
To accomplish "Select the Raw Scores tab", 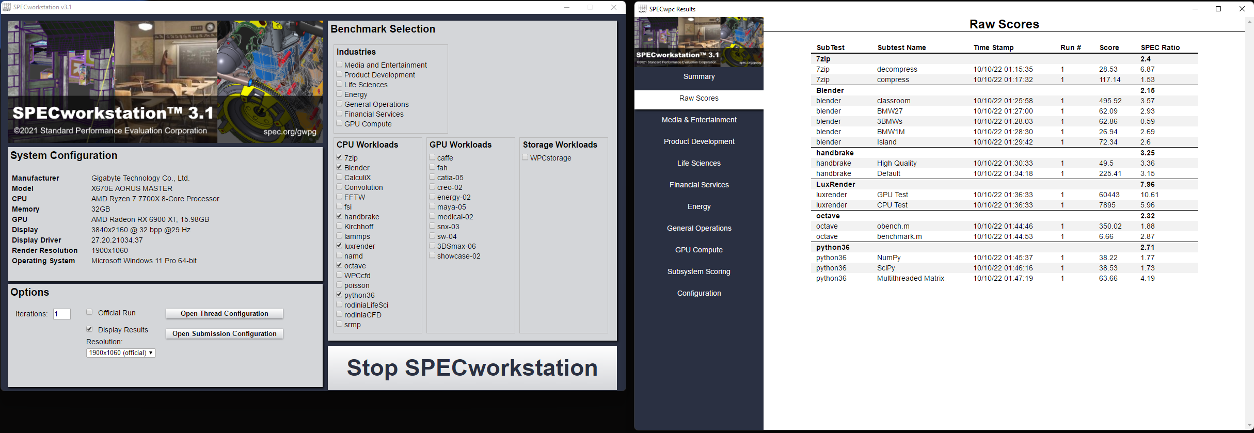I will coord(699,98).
